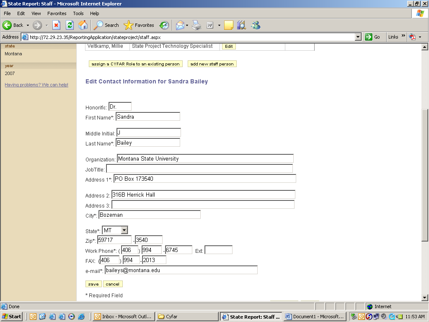Viewport: 429px width, 322px height.
Task: Switch to the Inbox - Microsoft Outlook taskbar item
Action: pyautogui.click(x=123, y=317)
